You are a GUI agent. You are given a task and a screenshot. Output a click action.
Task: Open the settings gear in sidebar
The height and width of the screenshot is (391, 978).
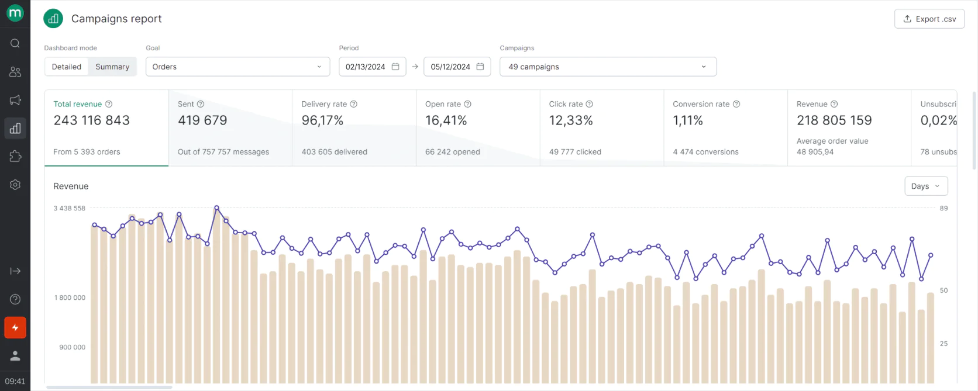pyautogui.click(x=15, y=185)
